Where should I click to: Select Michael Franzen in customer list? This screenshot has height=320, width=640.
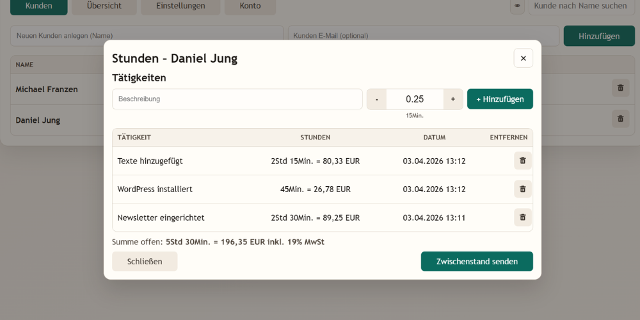[47, 89]
